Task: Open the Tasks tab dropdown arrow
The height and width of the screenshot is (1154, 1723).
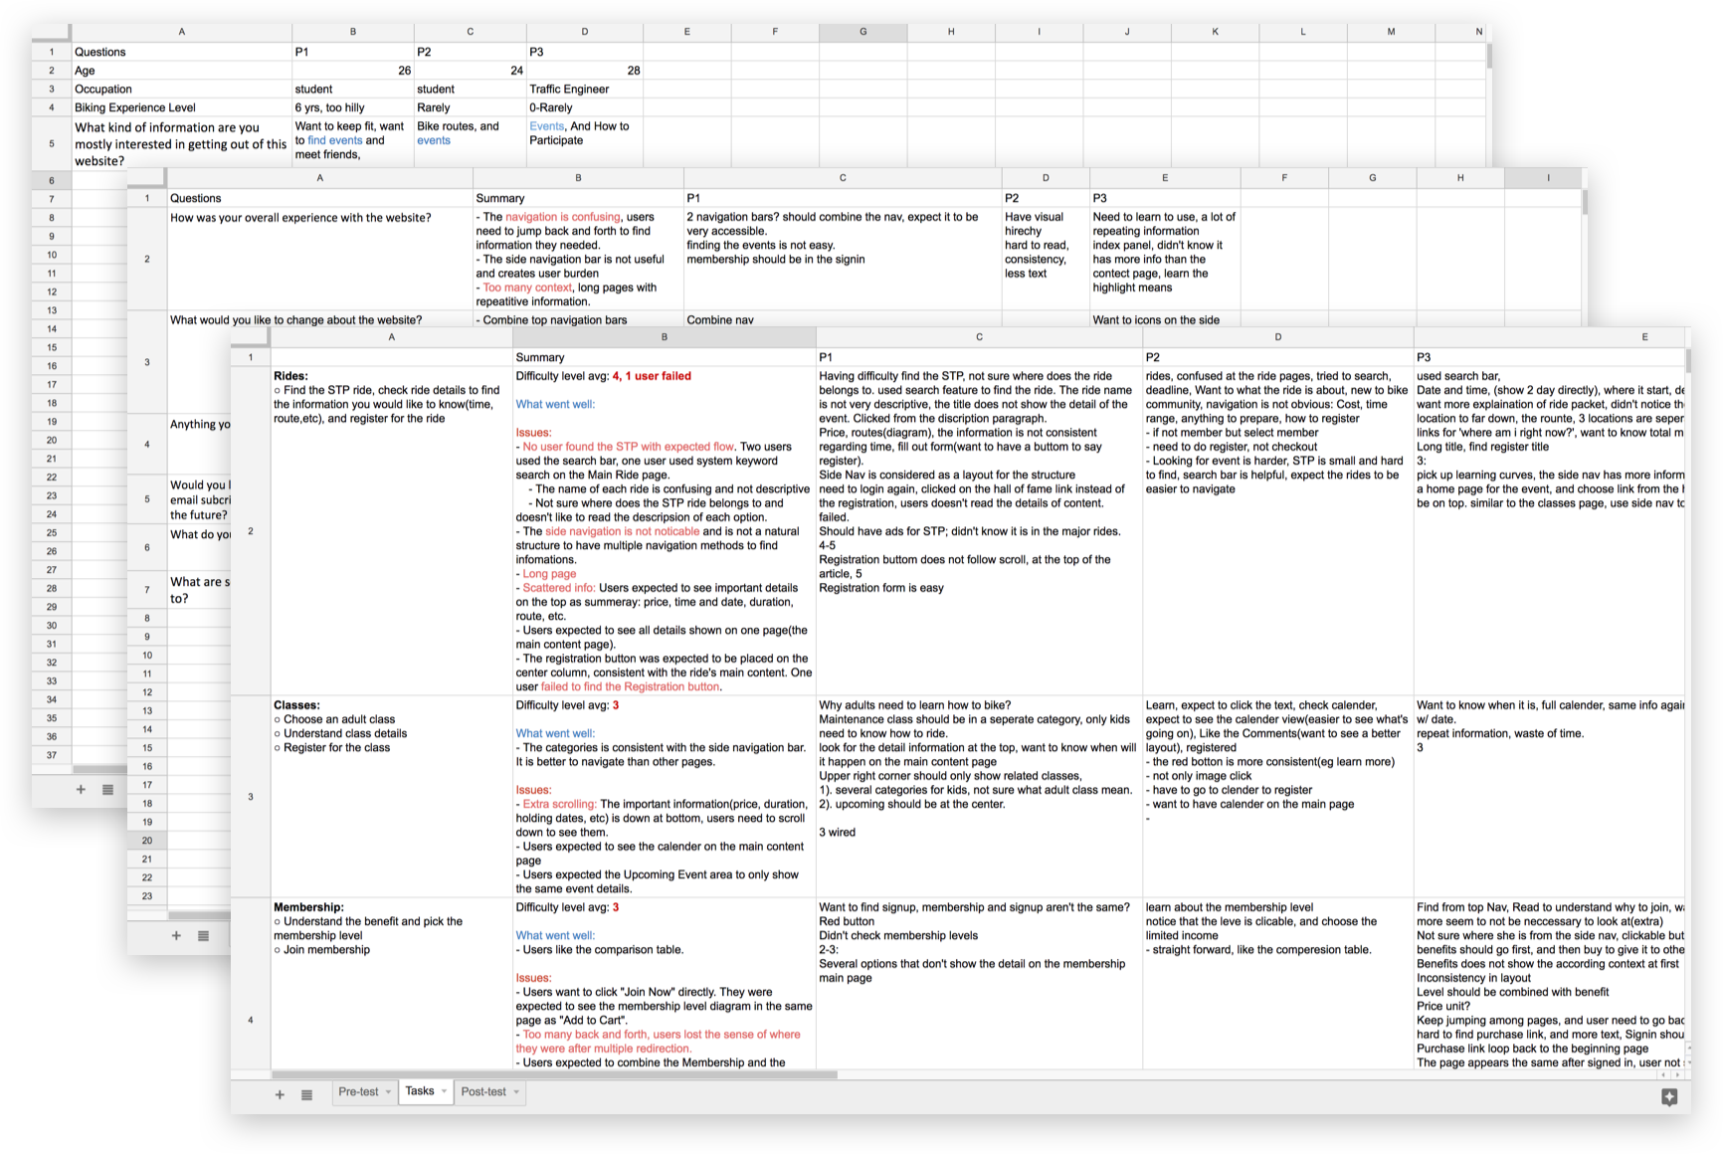Action: [444, 1092]
